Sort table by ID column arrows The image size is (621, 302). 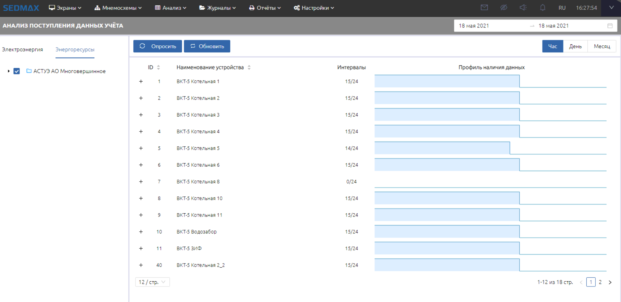pyautogui.click(x=158, y=67)
